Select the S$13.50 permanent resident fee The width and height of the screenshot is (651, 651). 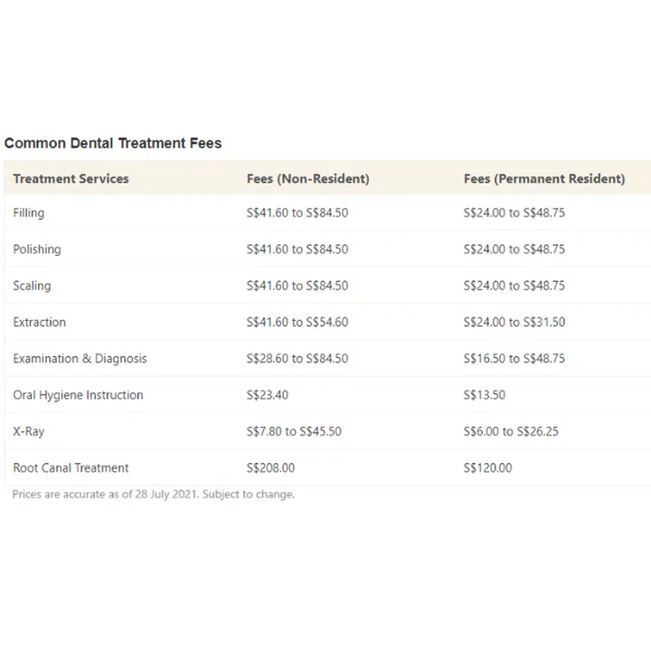coord(485,395)
